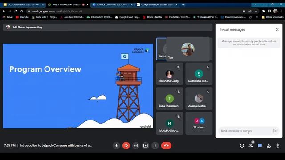
Task: Show the participants list
Action: click(251, 145)
